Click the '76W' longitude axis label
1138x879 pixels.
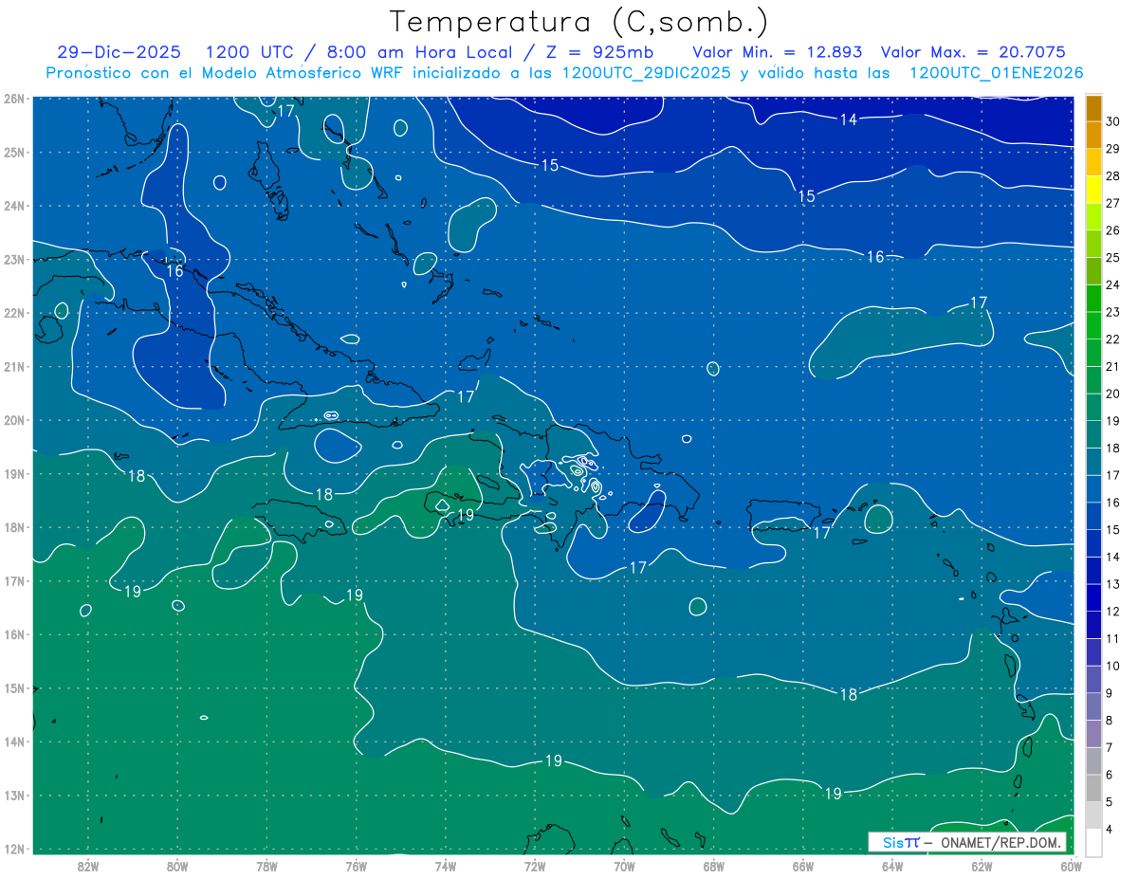pyautogui.click(x=356, y=865)
